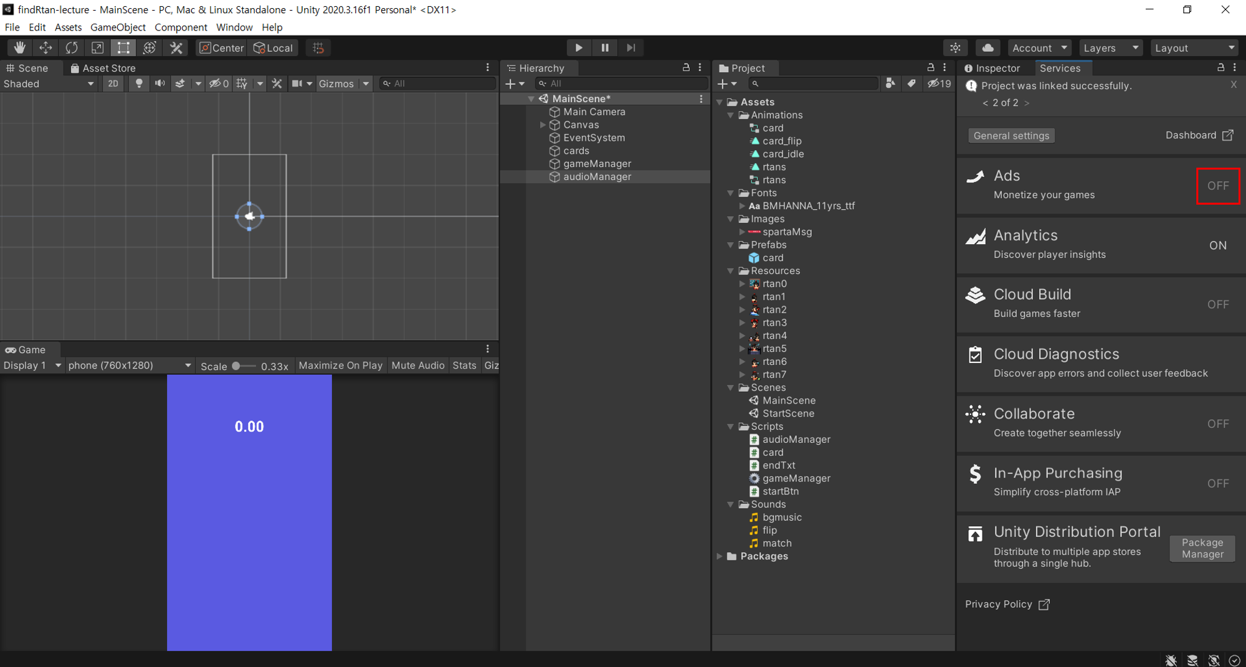The height and width of the screenshot is (667, 1246).
Task: Toggle scene effects (skybox, fog)
Action: tap(180, 83)
